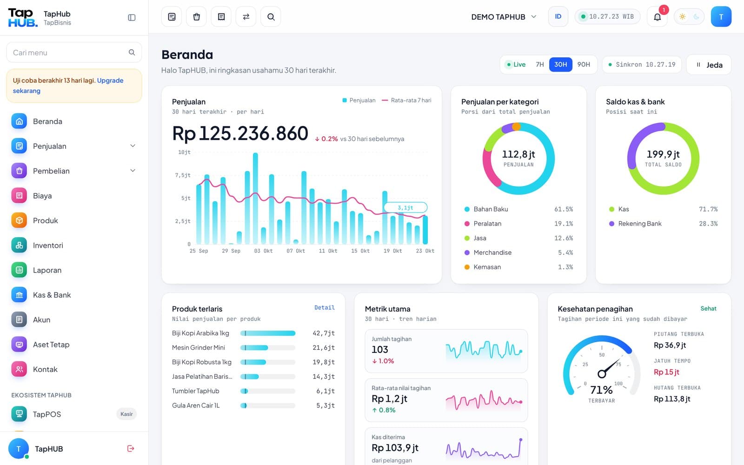Screen dimensions: 744x465
Task: Open the expense receipt shortcut icon in toolbar
Action: [x=221, y=17]
